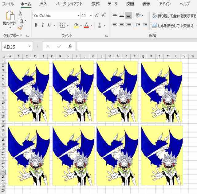
Task: Open merge cells dropdown arrow
Action: tap(196, 26)
